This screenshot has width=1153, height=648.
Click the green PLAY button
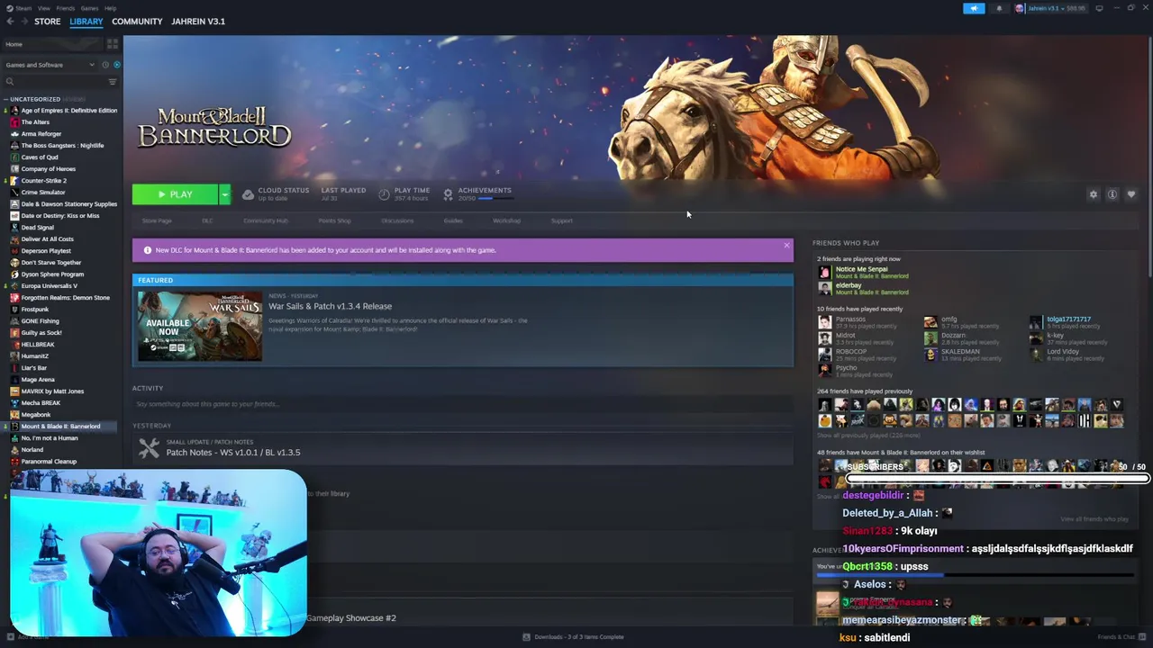[175, 194]
